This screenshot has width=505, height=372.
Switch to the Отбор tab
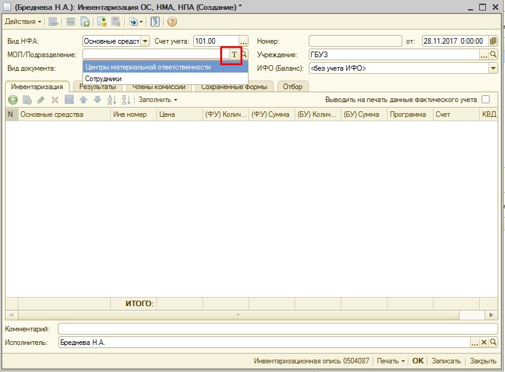(293, 87)
